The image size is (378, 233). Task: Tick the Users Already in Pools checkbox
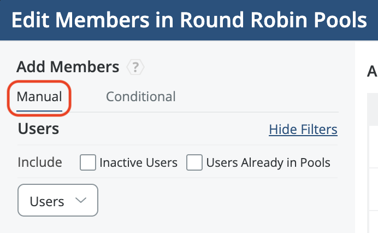194,162
